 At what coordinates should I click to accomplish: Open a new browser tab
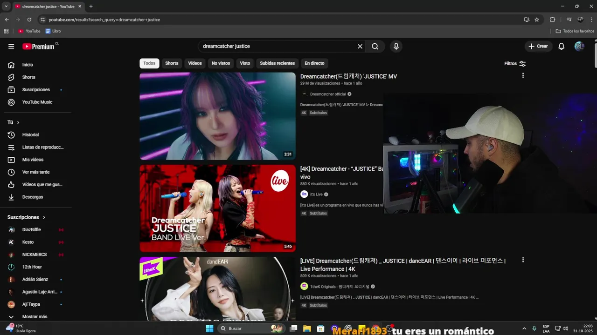[x=91, y=7]
